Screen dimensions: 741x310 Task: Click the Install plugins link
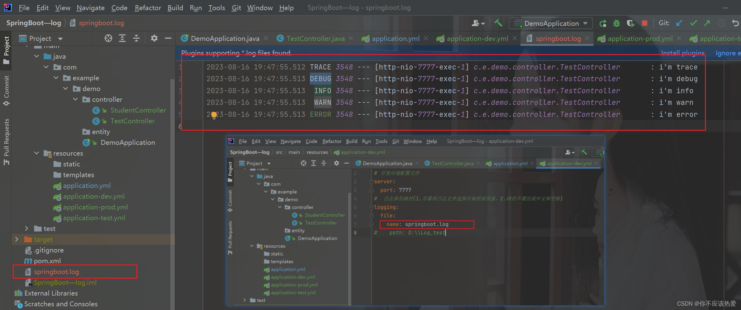click(x=683, y=53)
